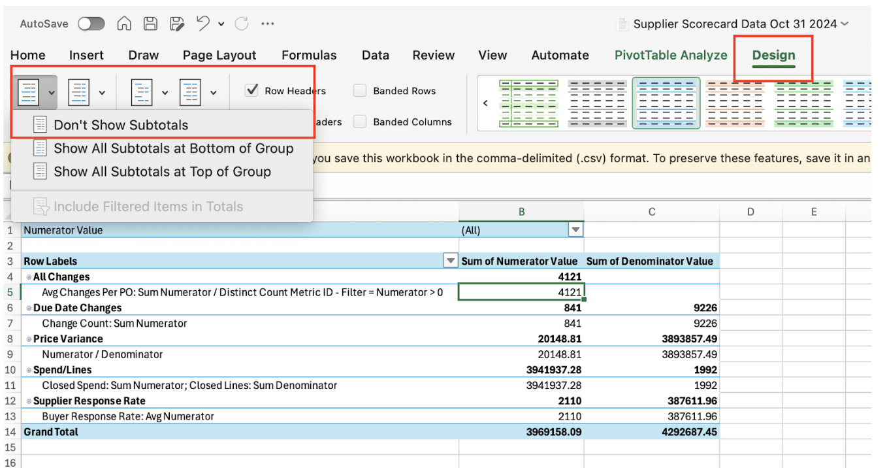The image size is (887, 468).
Task: Select cell with value 3893857.49 in row 9
Action: (651, 354)
